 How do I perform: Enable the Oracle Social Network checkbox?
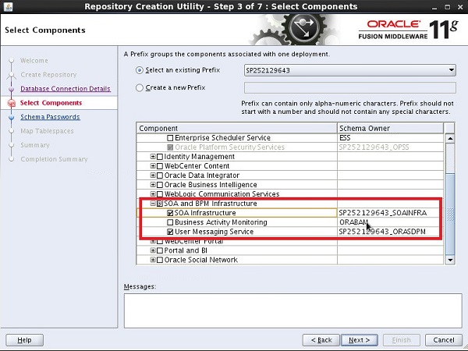tap(160, 260)
